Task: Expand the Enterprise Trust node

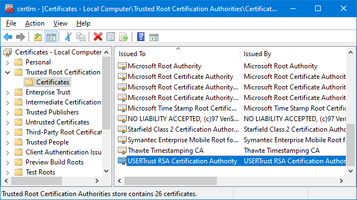Action: point(7,93)
